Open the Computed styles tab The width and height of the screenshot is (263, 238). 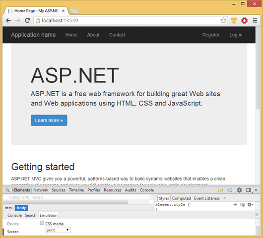coord(181,198)
